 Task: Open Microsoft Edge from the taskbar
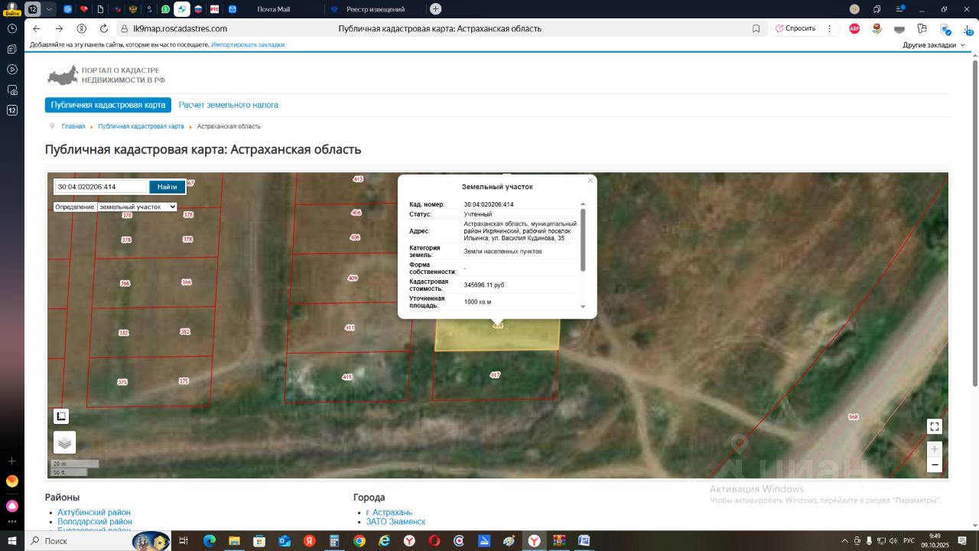pyautogui.click(x=210, y=541)
